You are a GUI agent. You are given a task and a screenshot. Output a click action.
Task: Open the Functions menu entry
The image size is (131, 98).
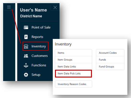39,65
